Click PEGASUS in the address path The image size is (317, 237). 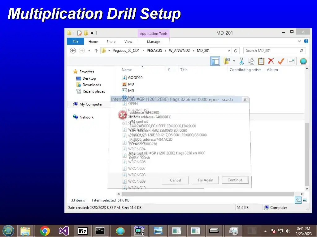point(154,51)
